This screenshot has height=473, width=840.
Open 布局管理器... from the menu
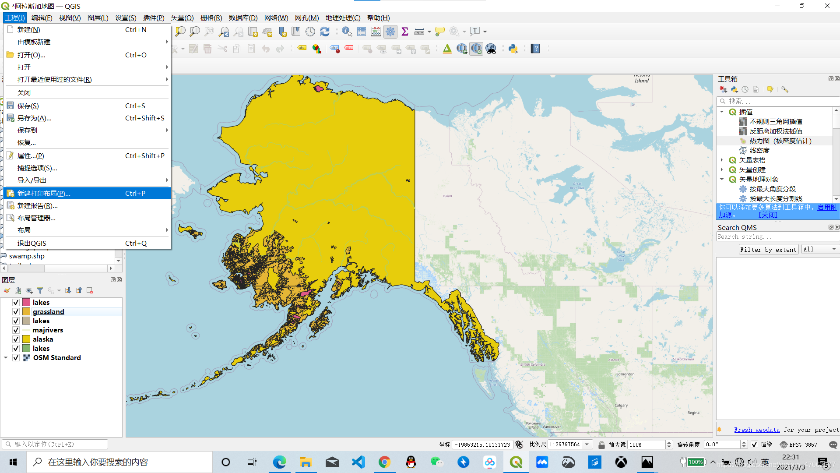tap(87, 218)
